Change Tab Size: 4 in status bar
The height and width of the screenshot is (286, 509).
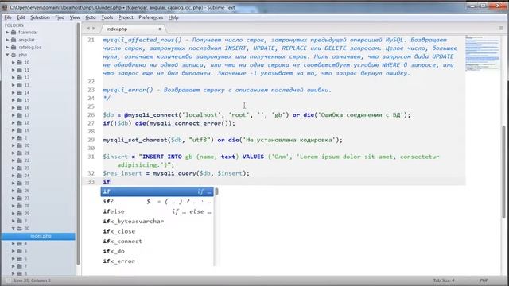tap(444, 280)
